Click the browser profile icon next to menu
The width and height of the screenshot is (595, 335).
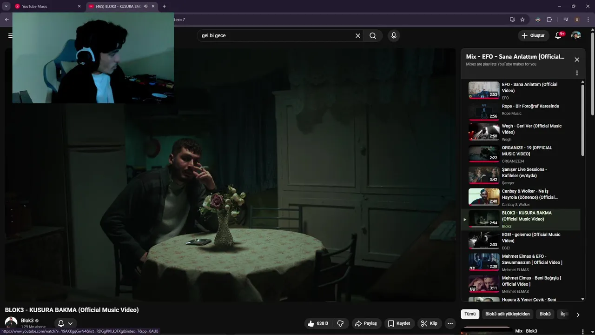click(577, 20)
